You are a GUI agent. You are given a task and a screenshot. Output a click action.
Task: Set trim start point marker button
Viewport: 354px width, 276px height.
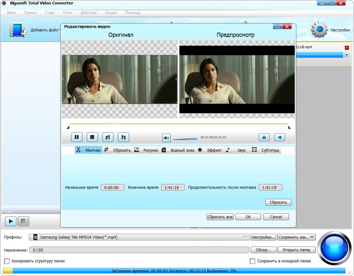pyautogui.click(x=108, y=137)
